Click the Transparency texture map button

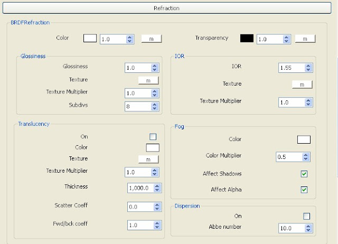click(x=305, y=39)
